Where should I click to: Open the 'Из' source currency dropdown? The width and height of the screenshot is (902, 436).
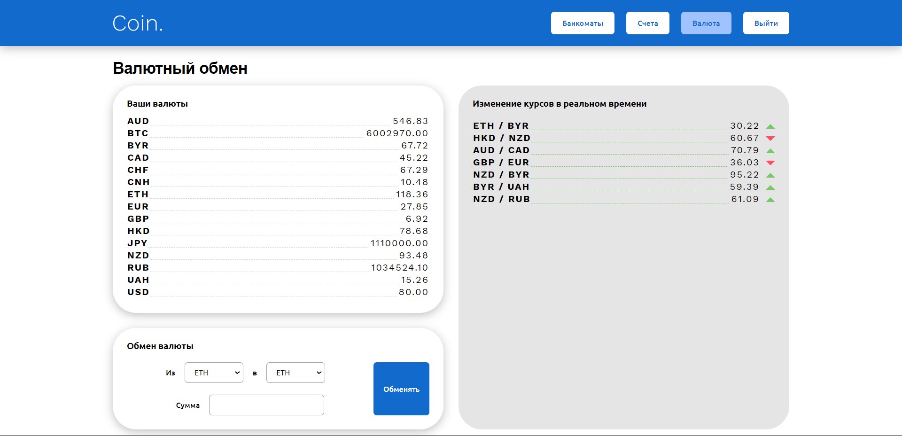click(214, 373)
